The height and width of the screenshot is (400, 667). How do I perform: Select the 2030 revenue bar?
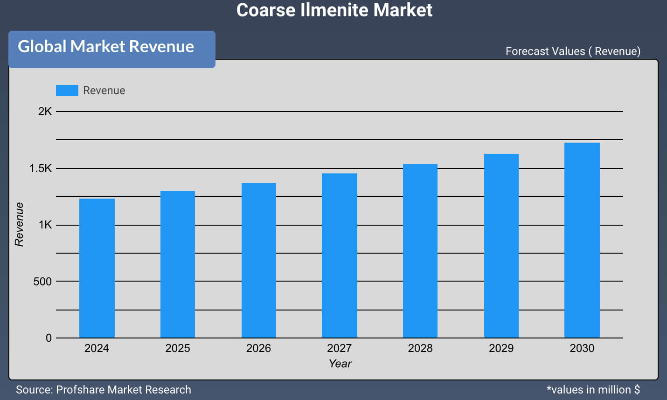click(582, 240)
